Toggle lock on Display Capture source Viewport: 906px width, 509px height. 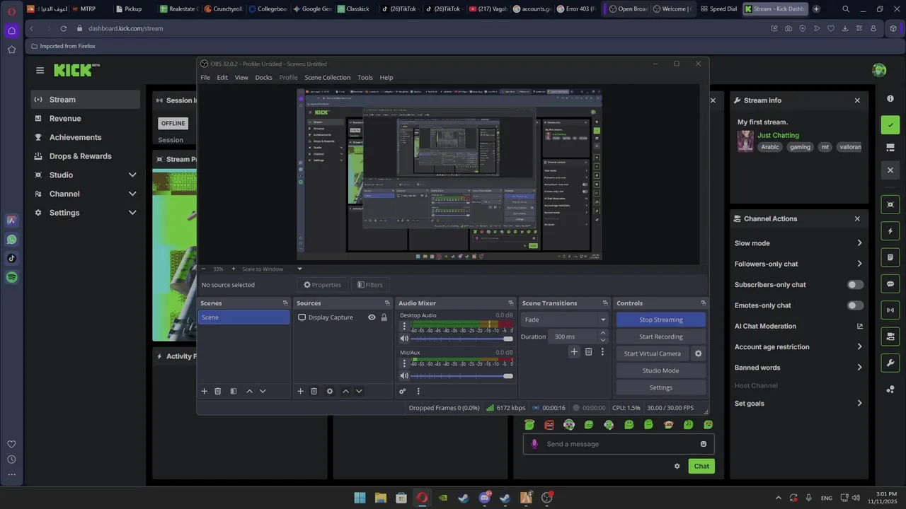tap(384, 317)
